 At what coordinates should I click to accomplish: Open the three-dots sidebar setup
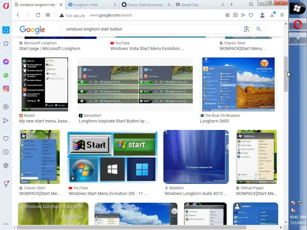pyautogui.click(x=6, y=224)
